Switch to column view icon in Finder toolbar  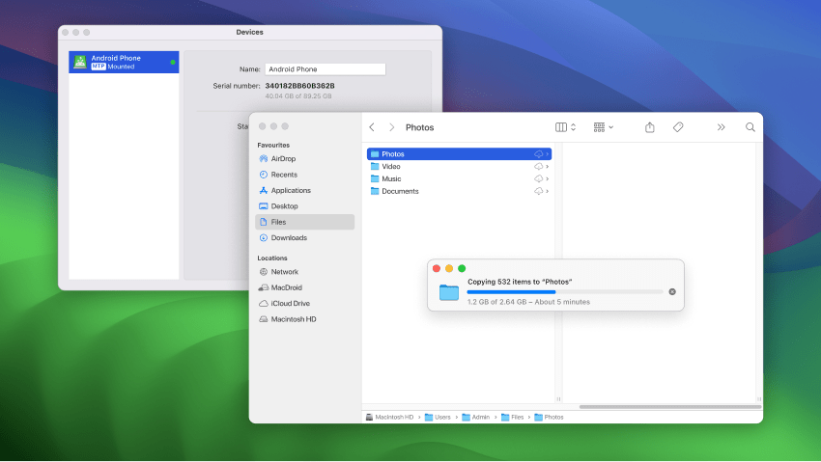coord(561,127)
